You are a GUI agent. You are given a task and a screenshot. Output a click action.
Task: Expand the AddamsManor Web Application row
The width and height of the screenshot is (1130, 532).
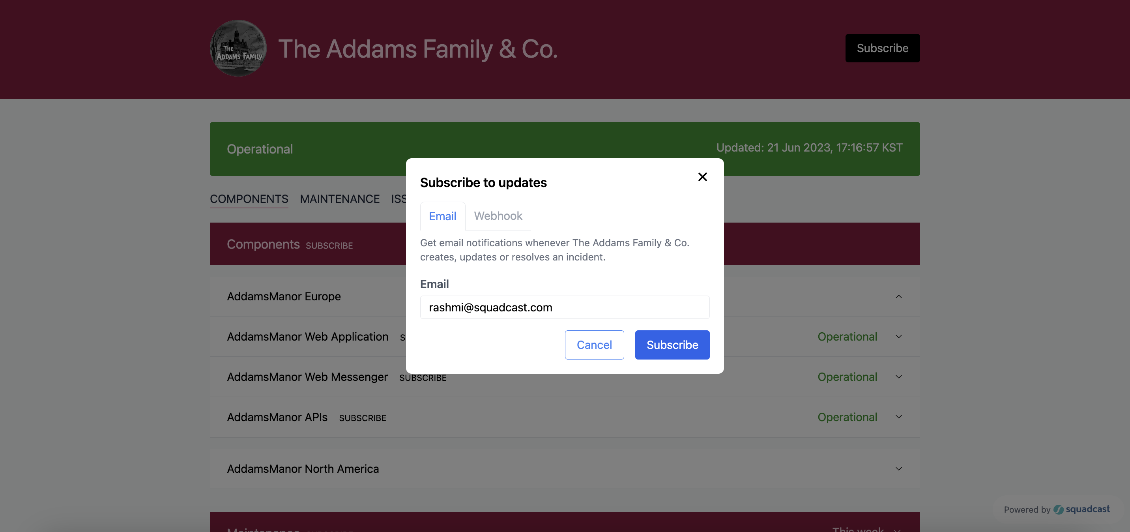click(898, 336)
